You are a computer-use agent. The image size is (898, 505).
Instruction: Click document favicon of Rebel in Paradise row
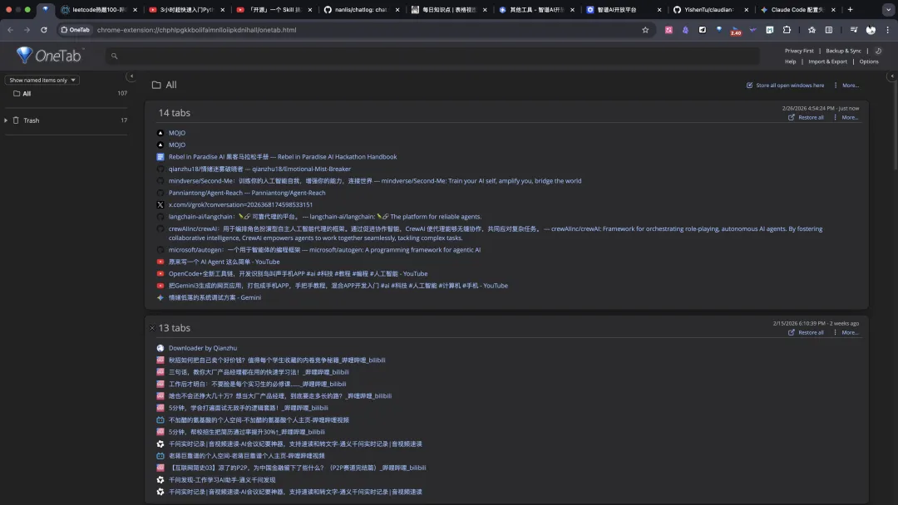point(160,157)
